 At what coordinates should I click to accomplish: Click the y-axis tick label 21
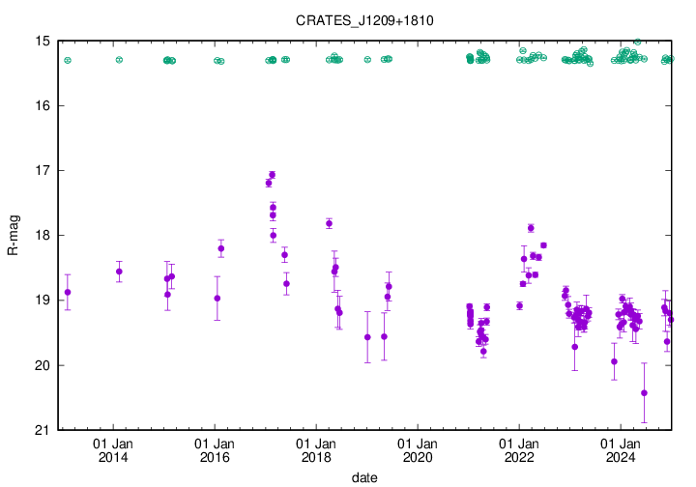[43, 430]
